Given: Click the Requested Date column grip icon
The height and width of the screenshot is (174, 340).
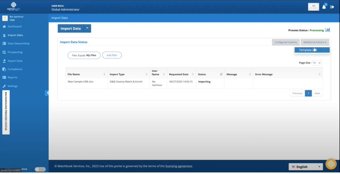Looking at the screenshot, I should (193, 74).
